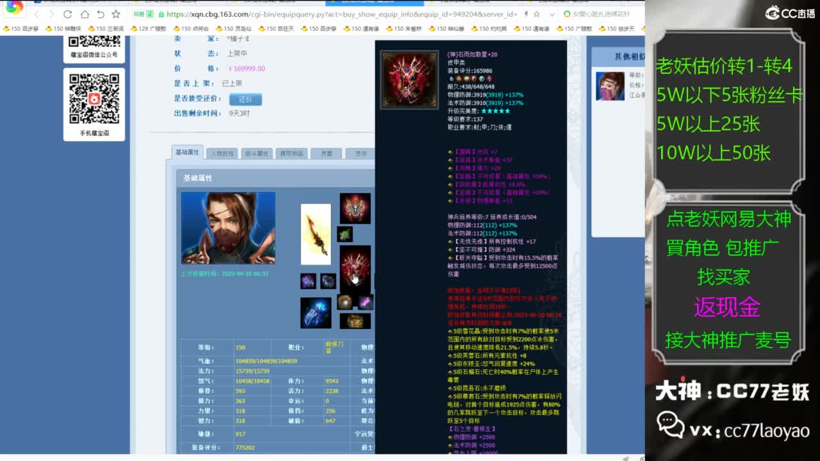Select the bottom gold equipment icon
Screen dimensions: 820x461
355,321
